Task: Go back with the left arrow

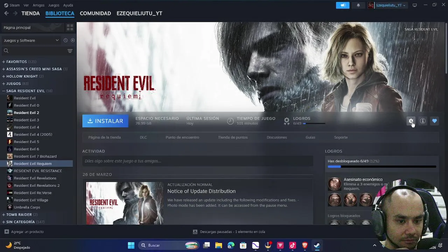Action: click(x=6, y=13)
